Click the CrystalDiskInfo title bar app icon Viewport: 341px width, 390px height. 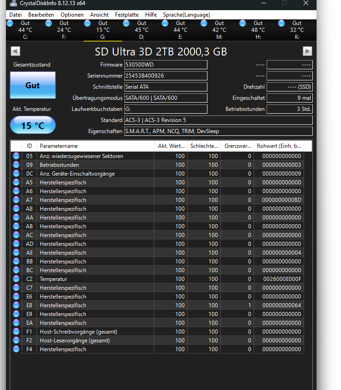click(13, 3)
